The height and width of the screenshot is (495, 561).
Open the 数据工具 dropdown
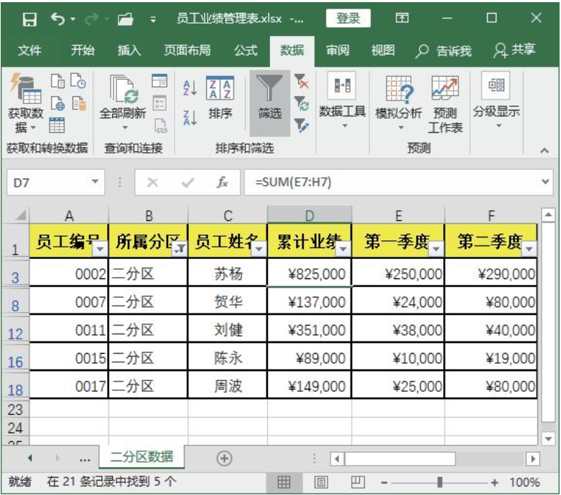pyautogui.click(x=343, y=100)
